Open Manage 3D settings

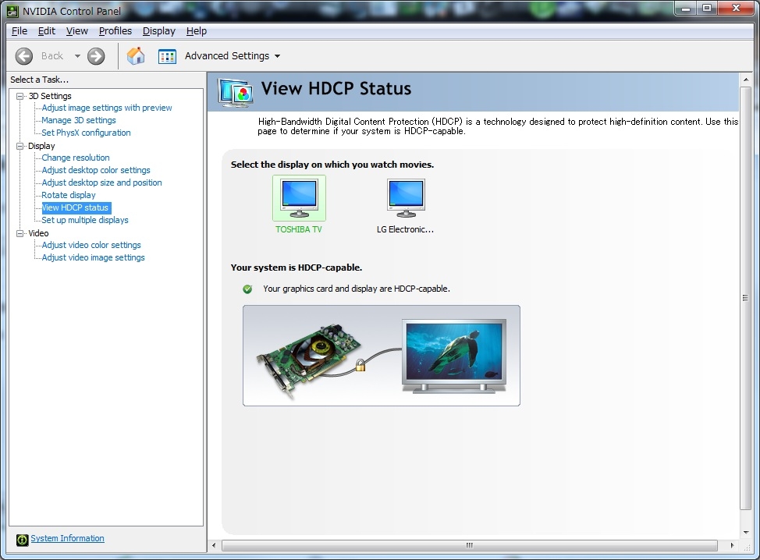pos(79,120)
